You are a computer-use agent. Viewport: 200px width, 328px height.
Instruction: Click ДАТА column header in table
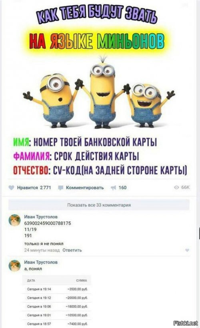[31, 280]
